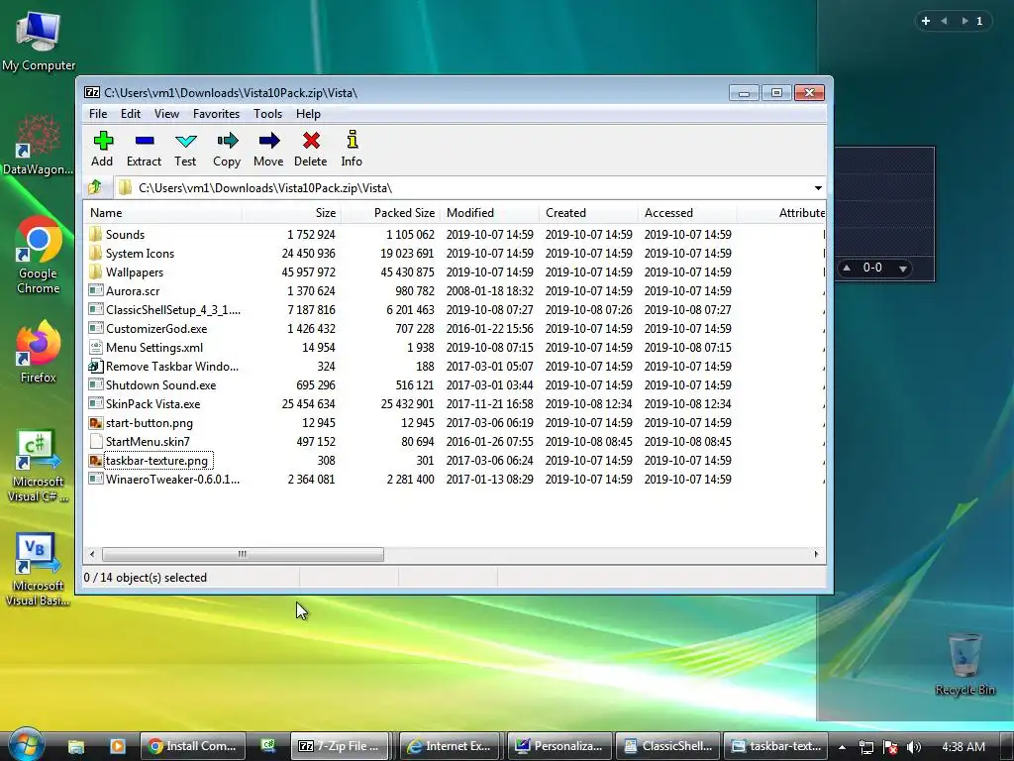Switch to Internet Ex... taskbar button
This screenshot has height=761, width=1014.
pos(450,746)
